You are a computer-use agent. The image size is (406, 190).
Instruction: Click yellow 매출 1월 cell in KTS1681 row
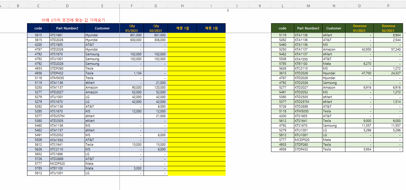(182, 35)
